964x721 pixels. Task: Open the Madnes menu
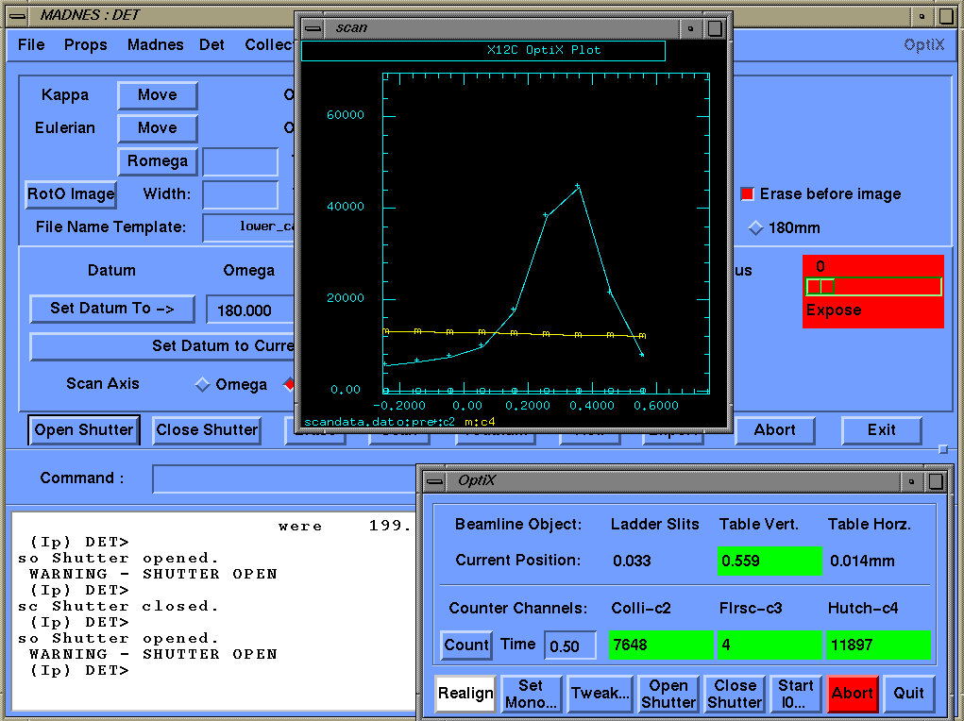click(155, 45)
